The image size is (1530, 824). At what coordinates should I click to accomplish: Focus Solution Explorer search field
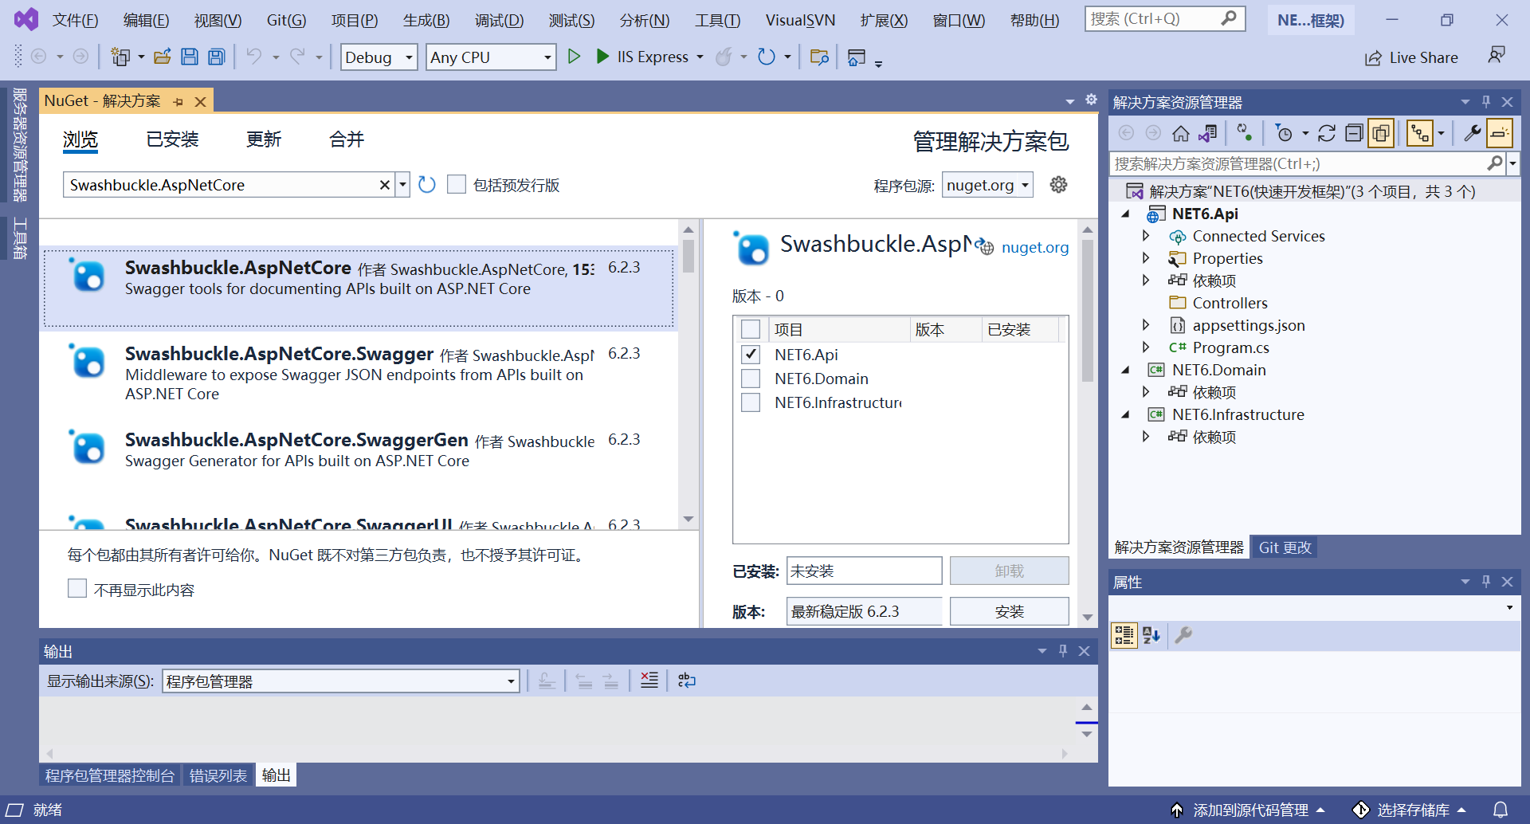click(x=1298, y=163)
